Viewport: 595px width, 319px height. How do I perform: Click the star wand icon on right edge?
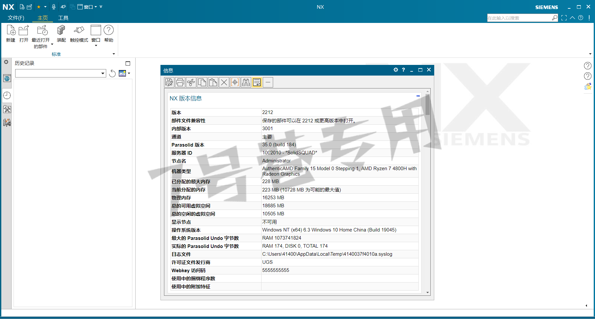[588, 87]
